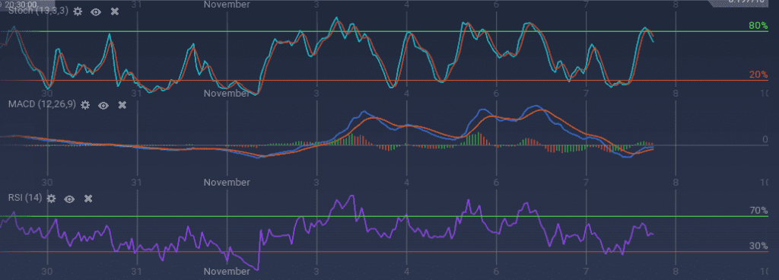Click the RSI (14) label

pos(25,198)
